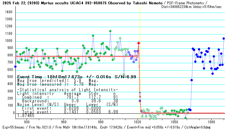Screen dimensions: 228x131
Task: Select the red data point at event peak
Action: tap(139, 43)
